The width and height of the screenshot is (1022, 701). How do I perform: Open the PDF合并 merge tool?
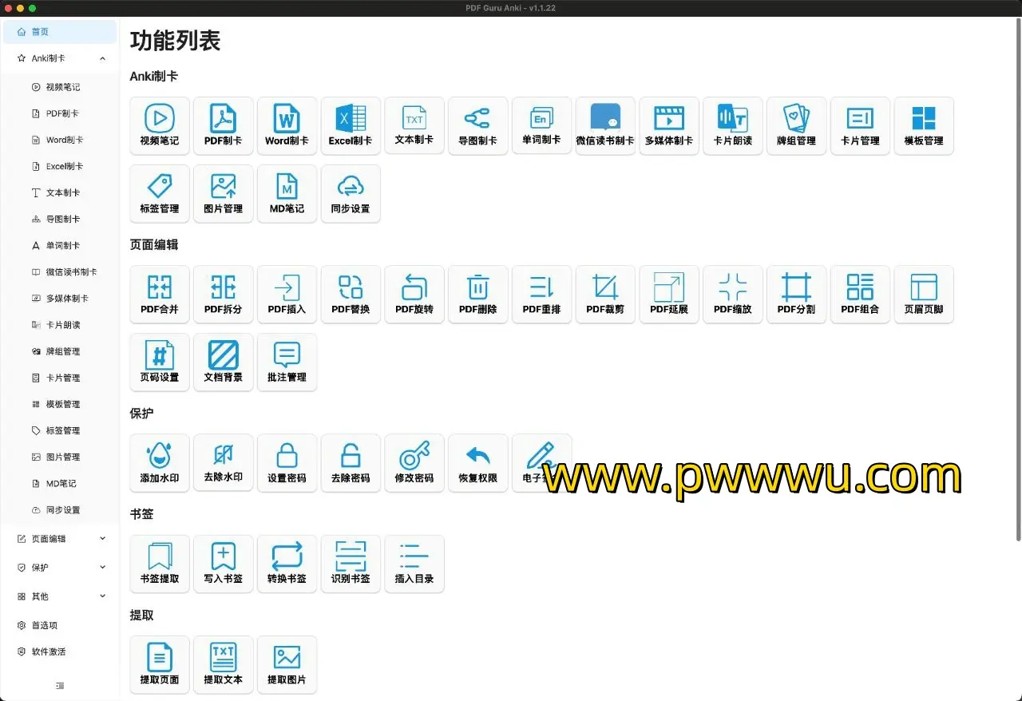pos(159,294)
